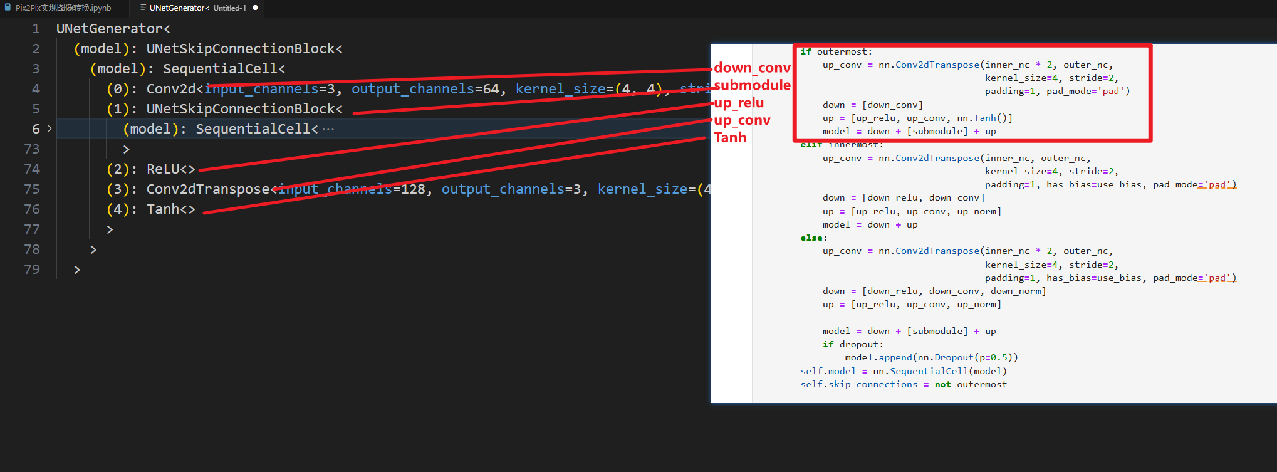The image size is (1277, 472).
Task: Click the closing '>' on line 79
Action: pos(78,270)
